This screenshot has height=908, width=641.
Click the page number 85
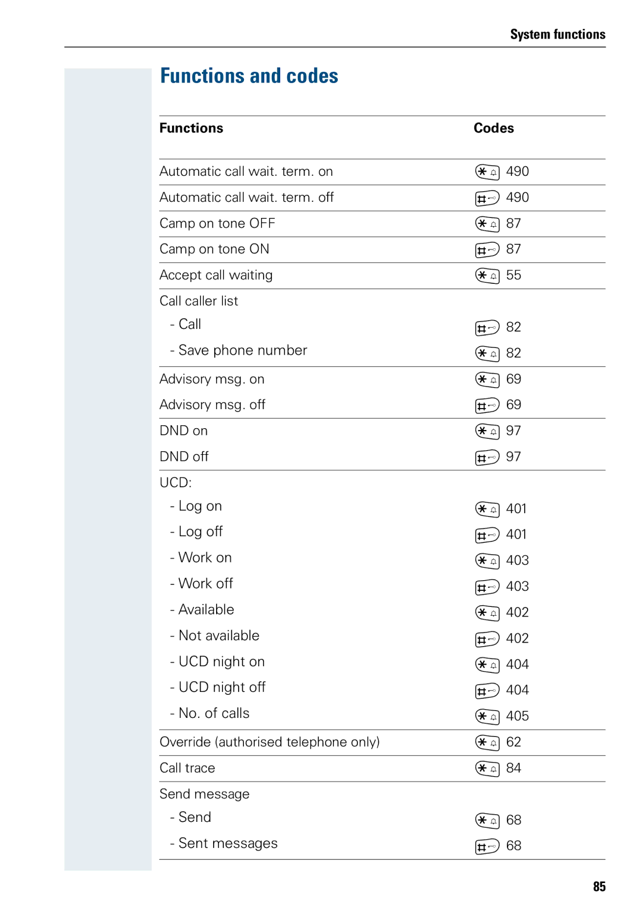(599, 887)
